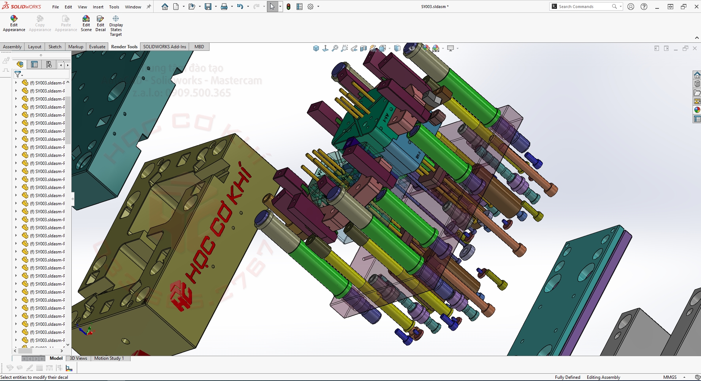Open Options using the gear icon
The height and width of the screenshot is (381, 701).
(x=310, y=7)
